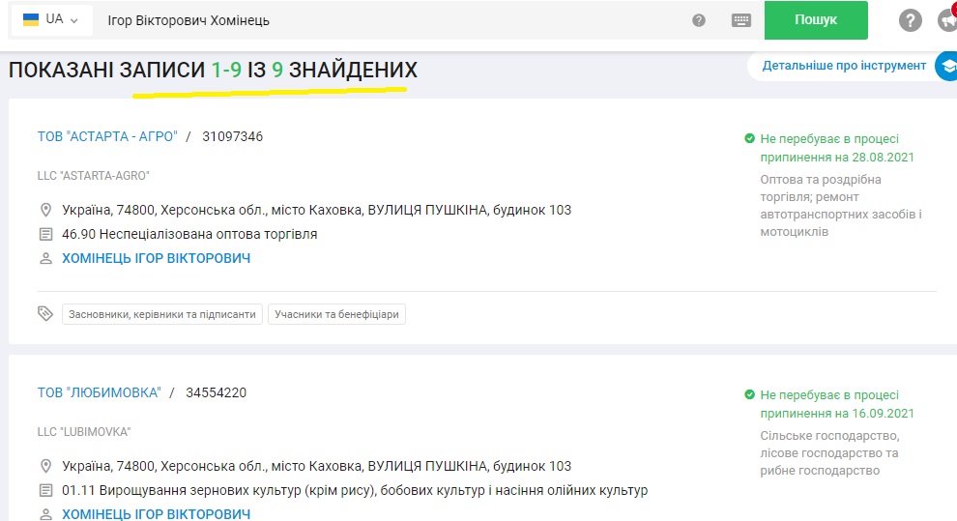Select 'Учасники та бенефіціари' tag
957x521 pixels.
point(336,314)
